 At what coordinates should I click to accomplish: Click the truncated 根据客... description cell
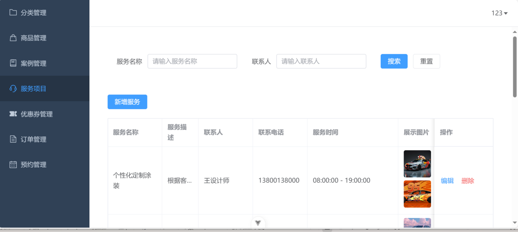tap(180, 181)
